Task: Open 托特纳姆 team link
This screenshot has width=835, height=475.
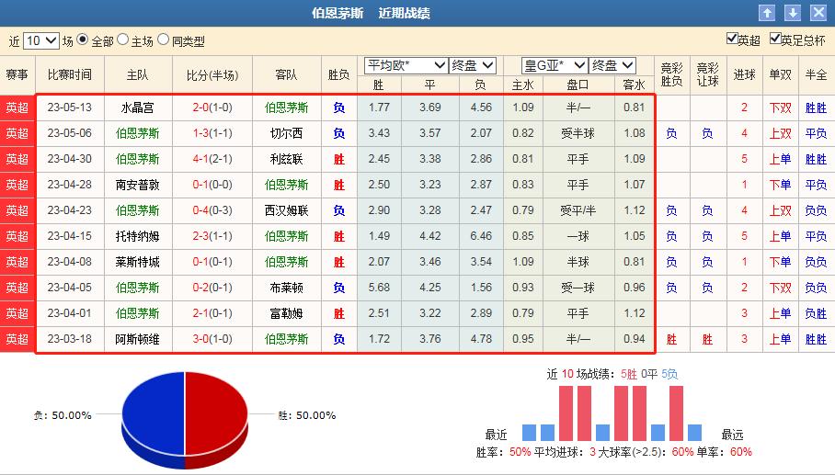Action: [137, 236]
